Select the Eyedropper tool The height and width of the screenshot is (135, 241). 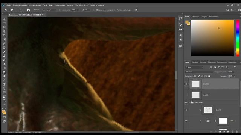click(x=4, y=43)
